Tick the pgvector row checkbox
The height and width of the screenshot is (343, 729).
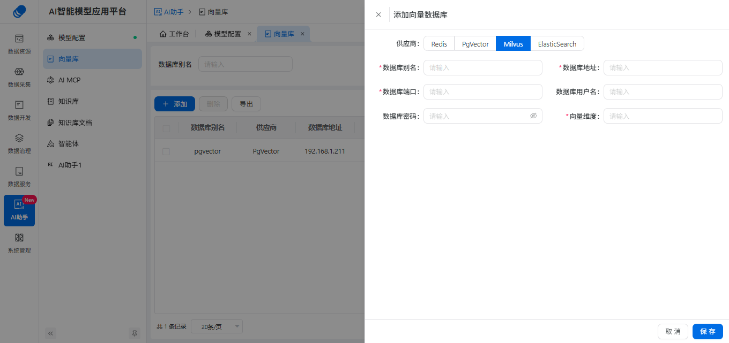(x=166, y=151)
